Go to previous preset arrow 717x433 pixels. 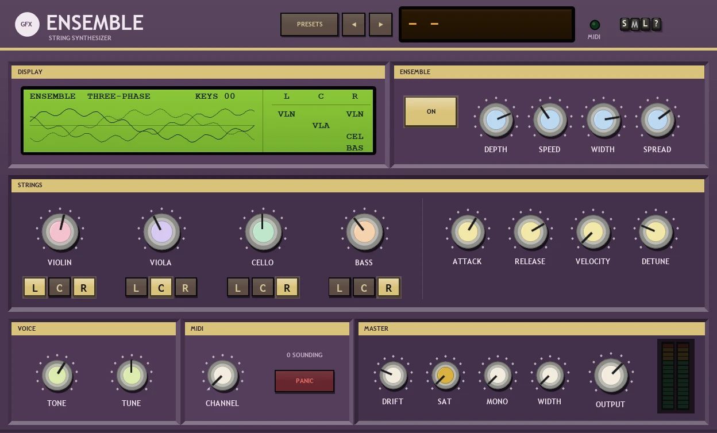(x=353, y=25)
